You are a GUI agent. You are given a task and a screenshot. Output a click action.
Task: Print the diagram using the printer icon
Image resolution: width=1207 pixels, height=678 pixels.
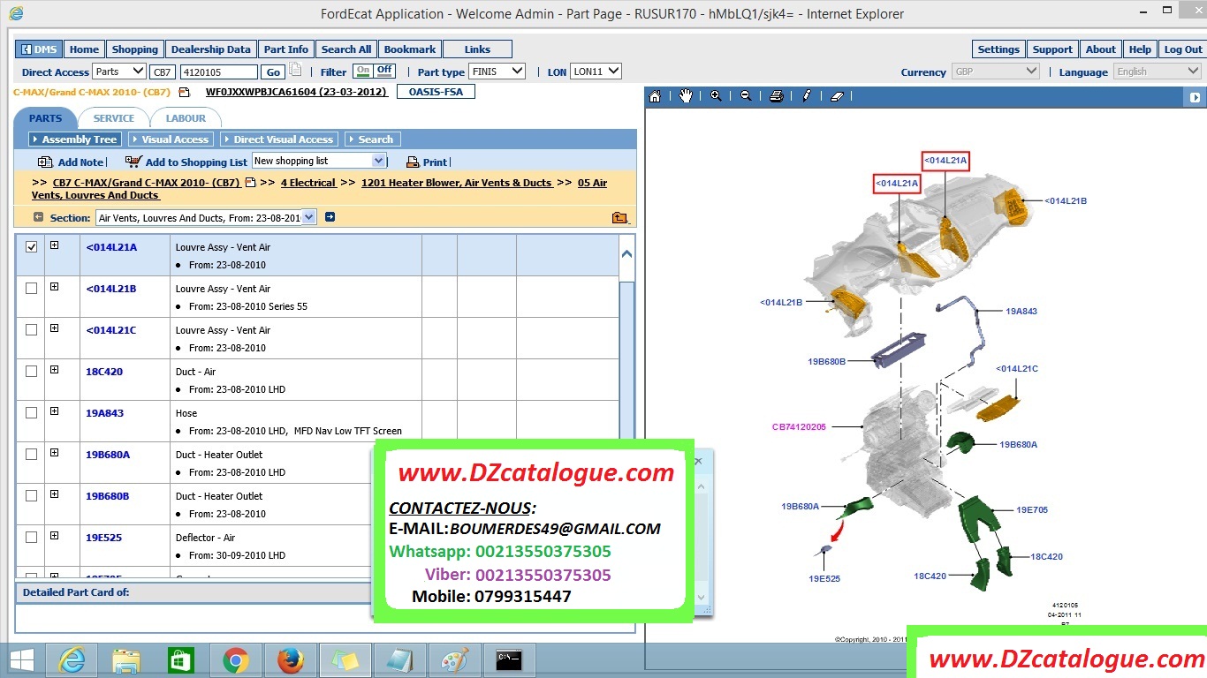click(x=776, y=96)
